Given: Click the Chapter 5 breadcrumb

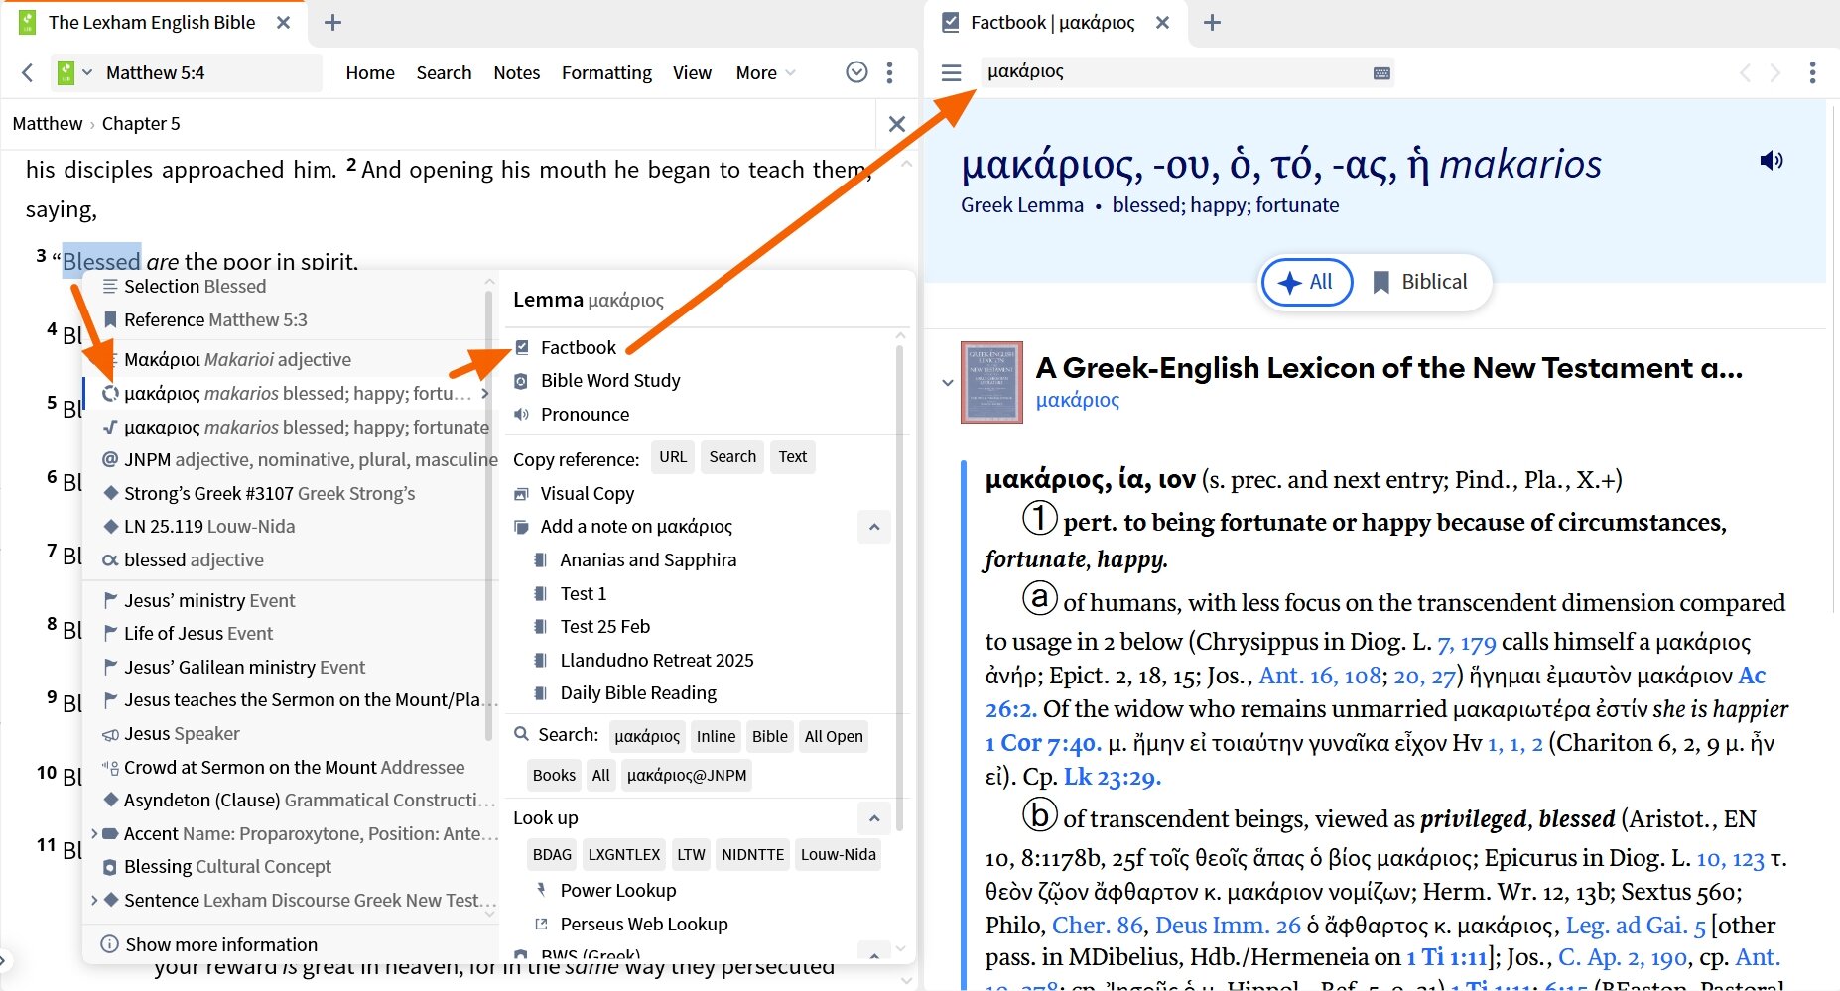Looking at the screenshot, I should pos(141,124).
